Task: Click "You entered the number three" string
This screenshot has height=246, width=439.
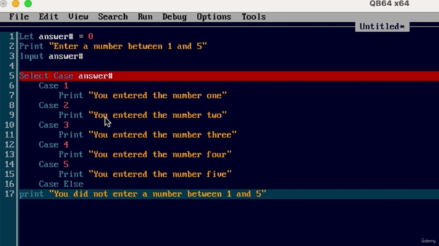Action: coord(163,135)
